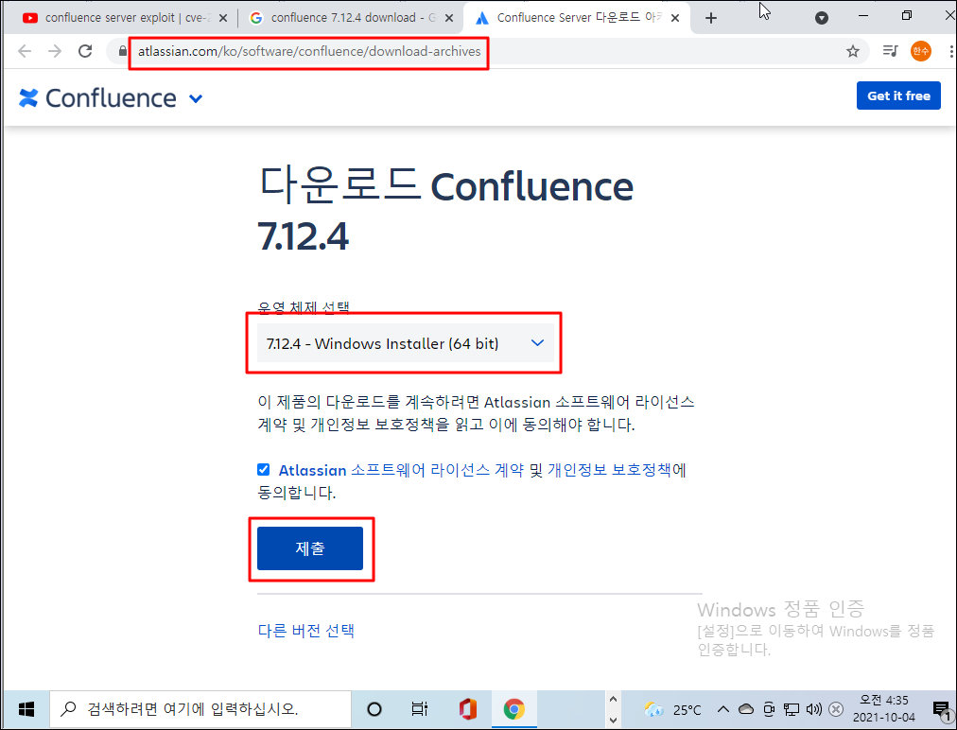The height and width of the screenshot is (730, 957).
Task: Open the 다른 버전 선택 link
Action: click(x=305, y=631)
